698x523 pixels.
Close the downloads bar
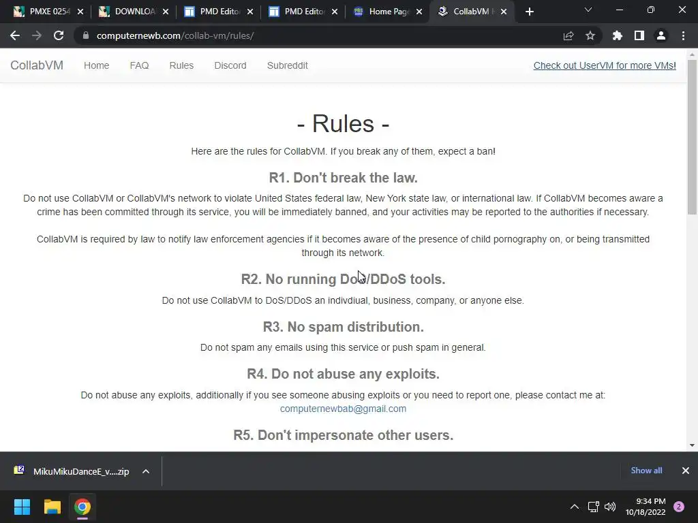[686, 471]
